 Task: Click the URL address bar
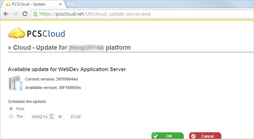pos(142,14)
